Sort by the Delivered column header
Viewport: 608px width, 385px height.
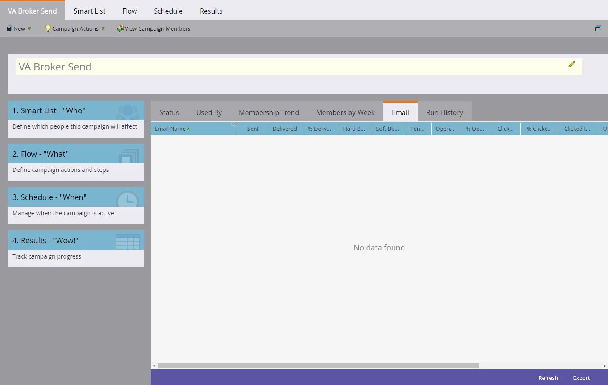coord(285,129)
